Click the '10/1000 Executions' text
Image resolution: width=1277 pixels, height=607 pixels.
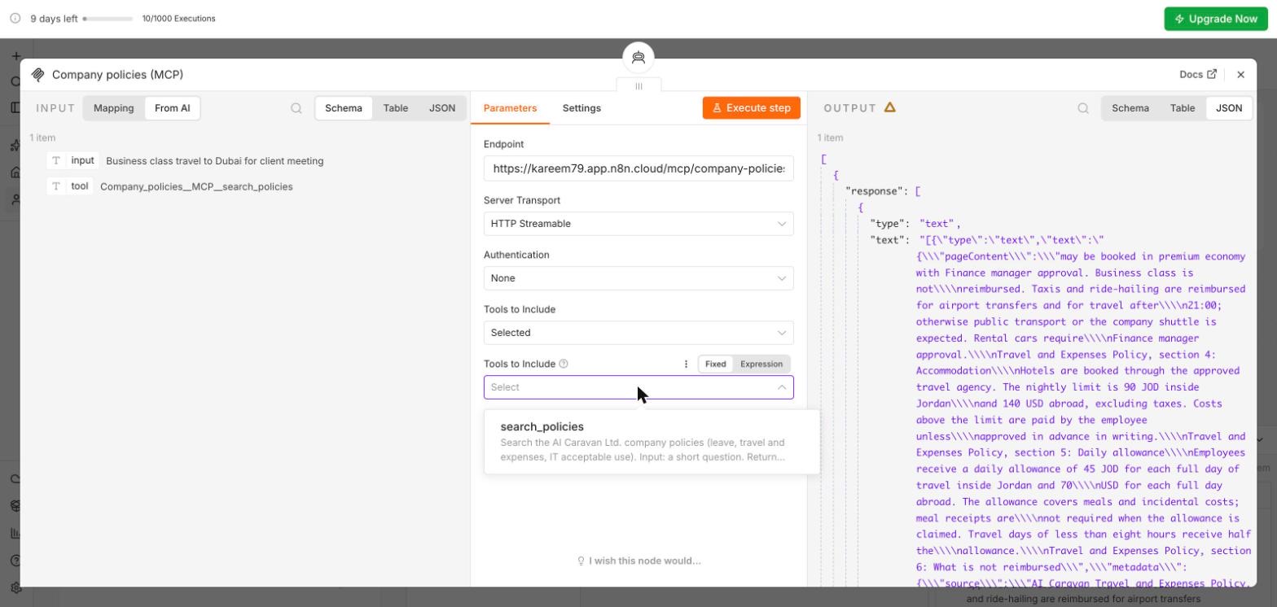178,19
